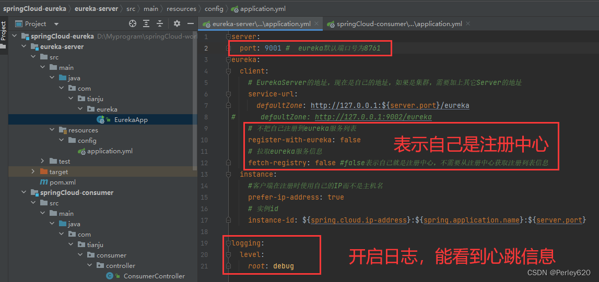Click the Collapse All icon in Project panel
Viewport: 599px width, 282px height.
(x=160, y=23)
